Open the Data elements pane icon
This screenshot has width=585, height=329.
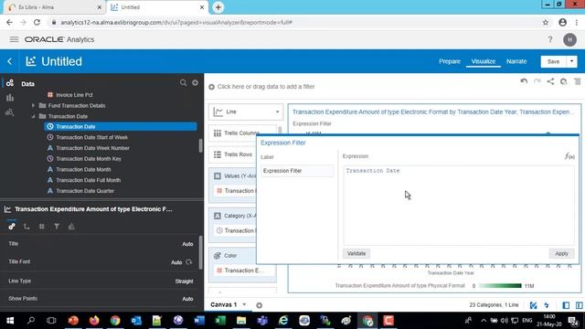10,83
